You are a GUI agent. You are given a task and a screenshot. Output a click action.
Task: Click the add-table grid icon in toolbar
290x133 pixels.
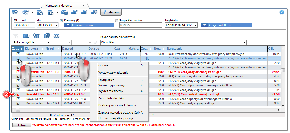point(15,12)
